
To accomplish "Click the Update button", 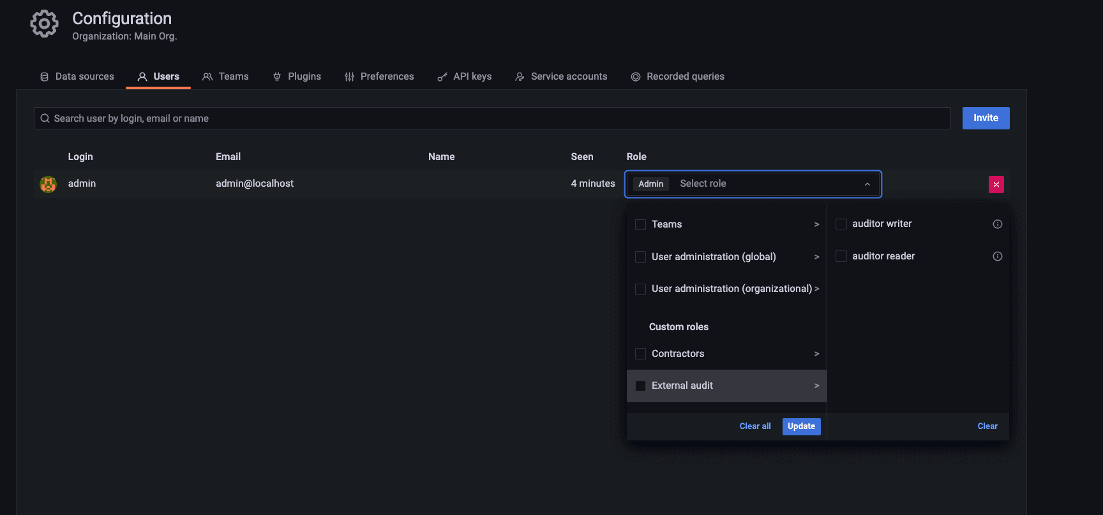I will coord(801,426).
